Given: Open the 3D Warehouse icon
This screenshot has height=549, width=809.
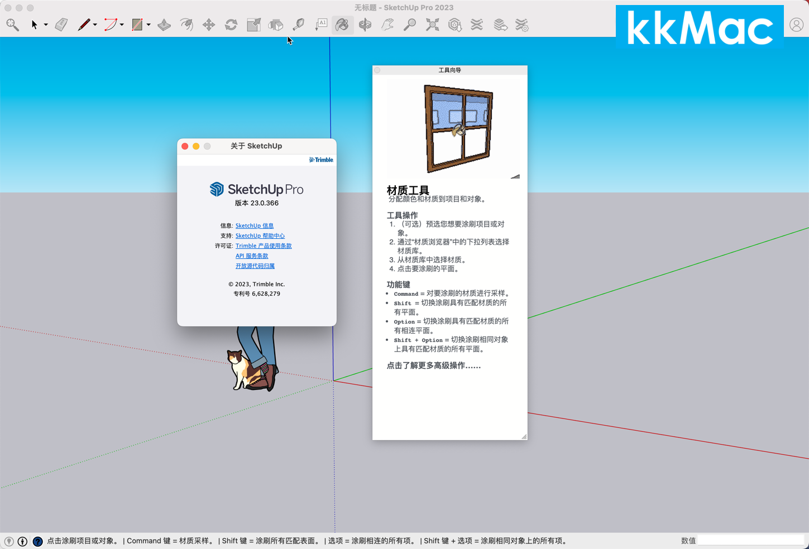Looking at the screenshot, I should [x=455, y=25].
